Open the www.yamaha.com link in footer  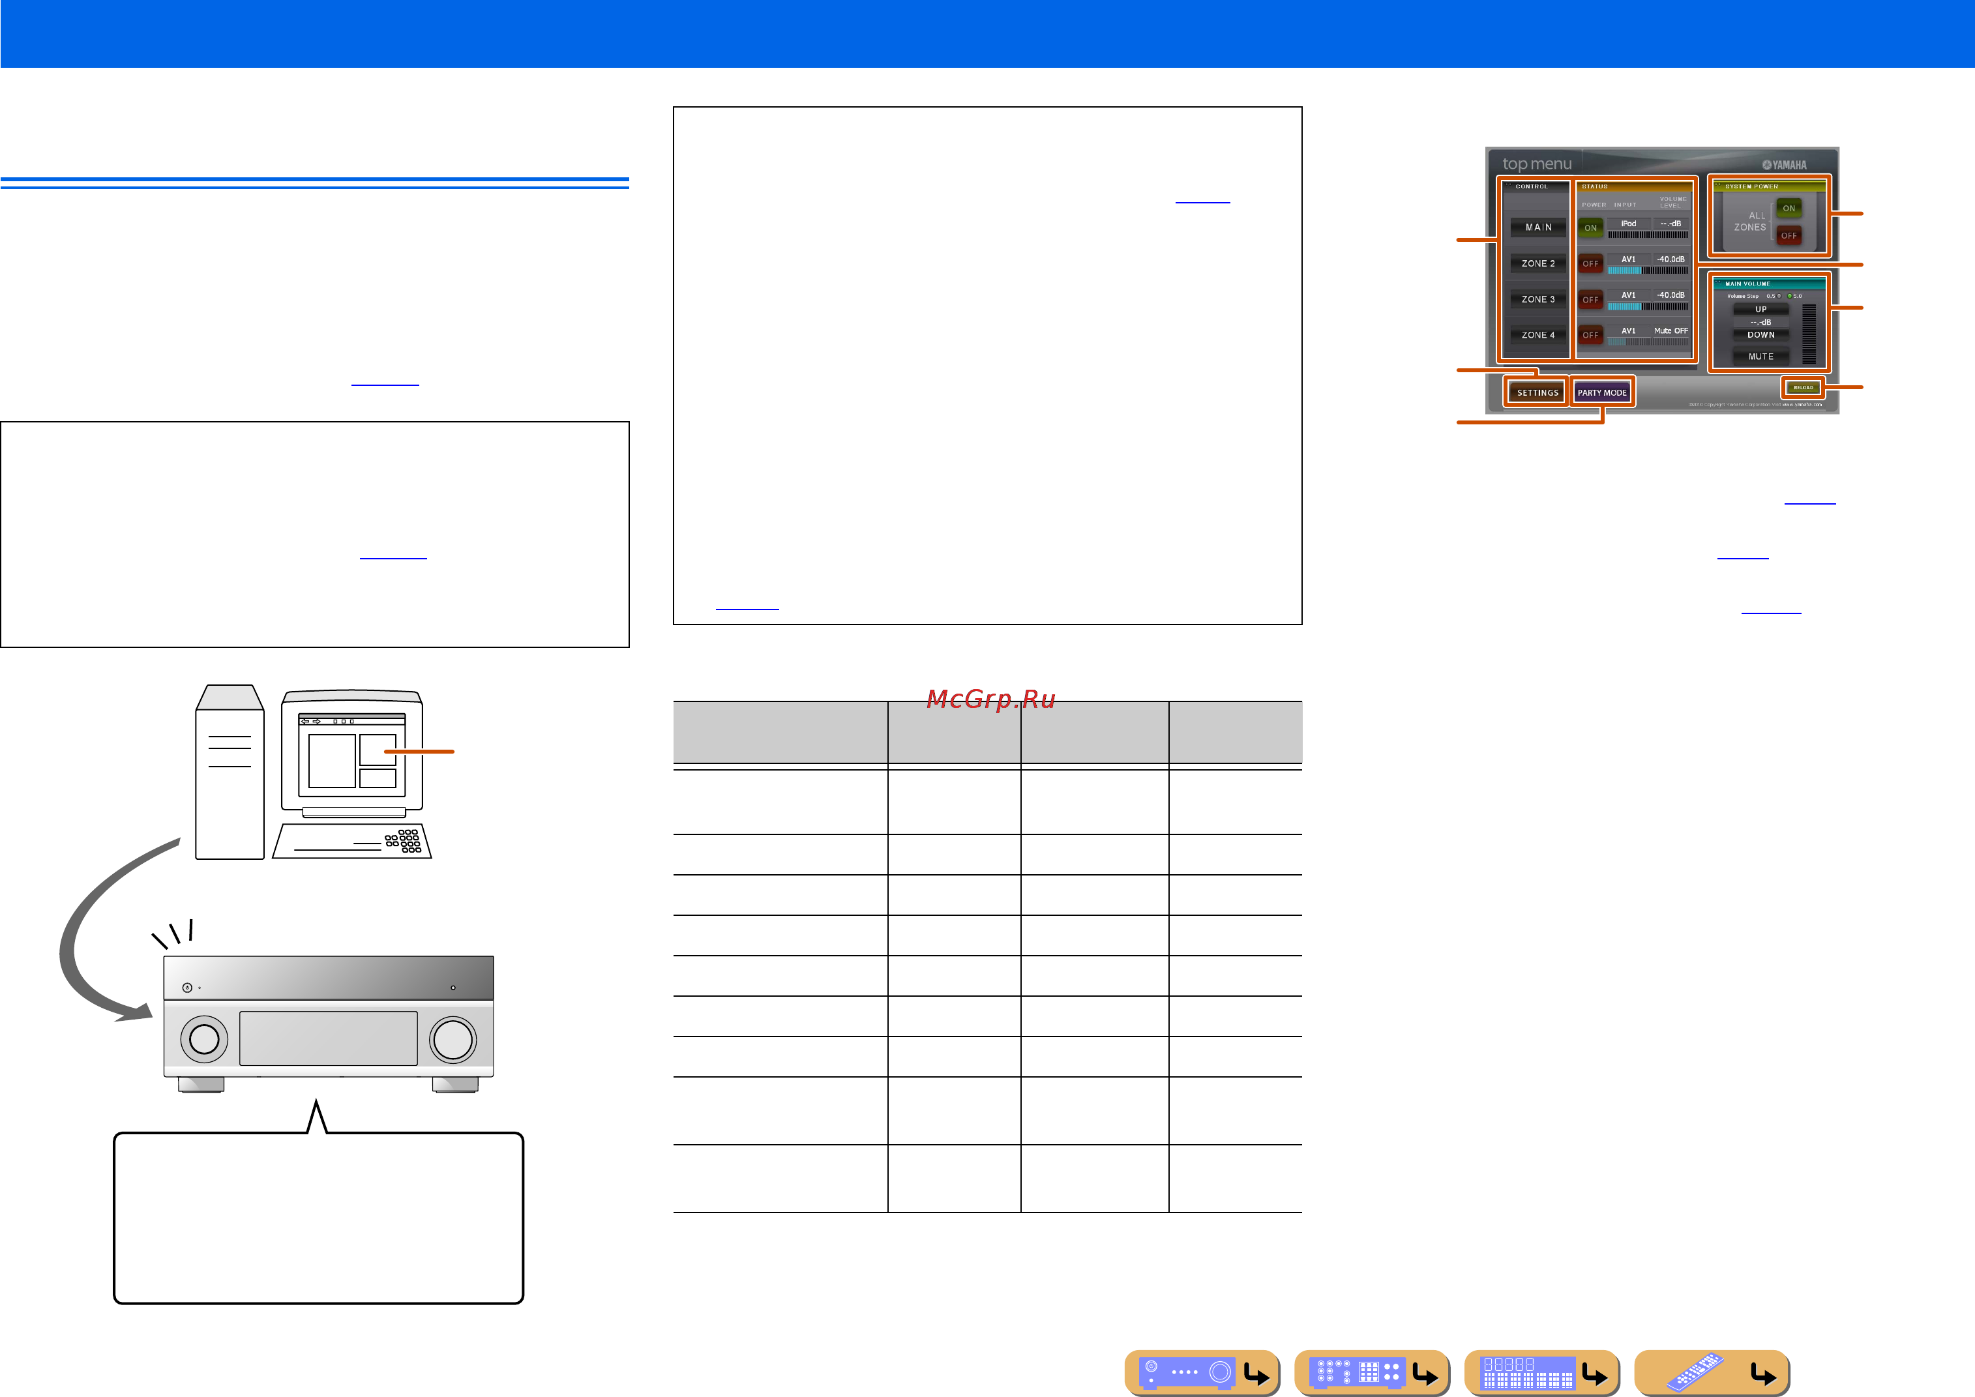click(x=1802, y=404)
